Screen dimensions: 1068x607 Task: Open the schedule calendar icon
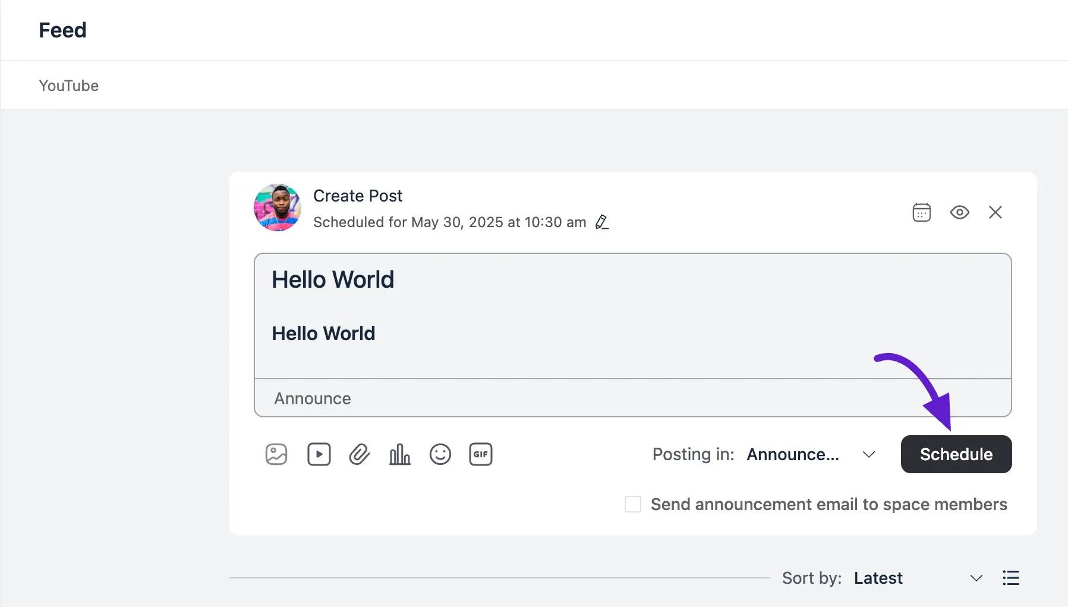[x=922, y=212]
